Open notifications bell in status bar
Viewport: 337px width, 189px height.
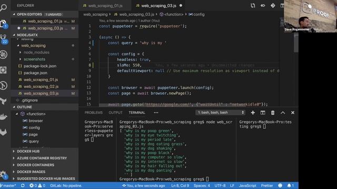(290, 185)
